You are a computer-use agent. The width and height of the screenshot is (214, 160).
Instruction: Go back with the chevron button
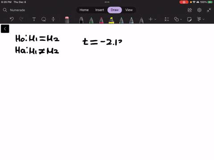[x=5, y=29]
